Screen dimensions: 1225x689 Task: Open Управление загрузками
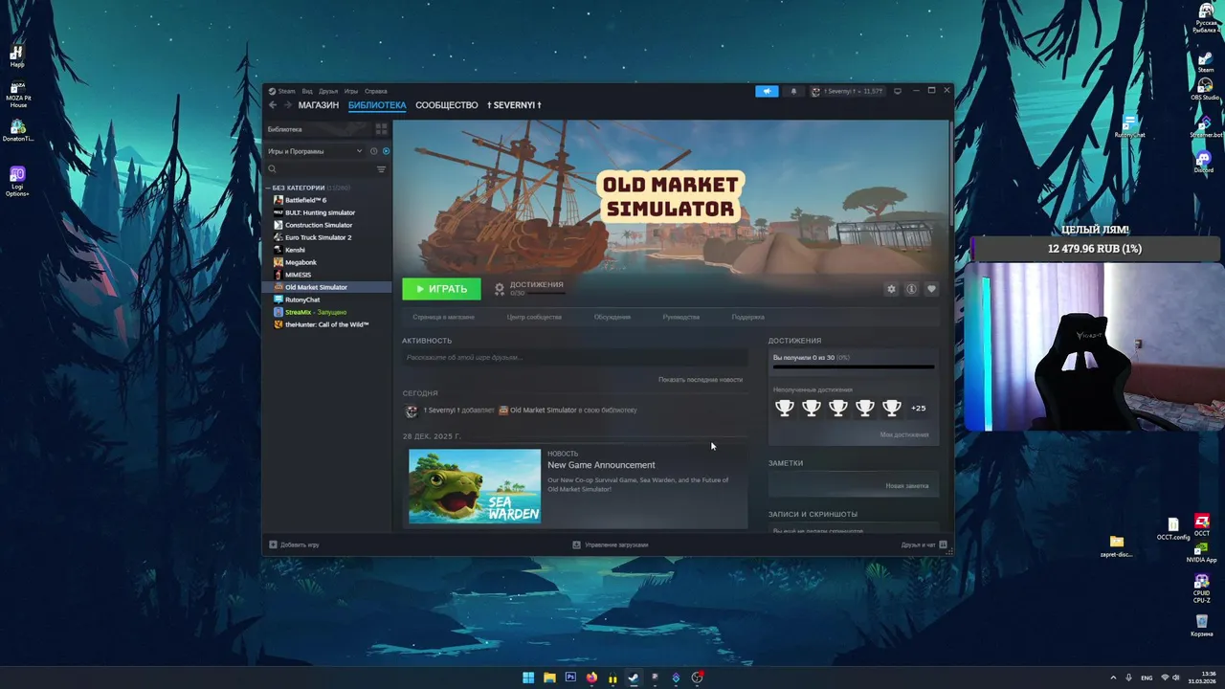[x=611, y=545]
